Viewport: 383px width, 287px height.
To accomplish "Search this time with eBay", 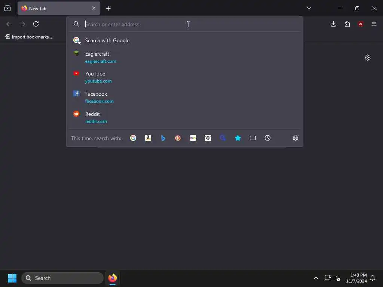I will [193, 138].
